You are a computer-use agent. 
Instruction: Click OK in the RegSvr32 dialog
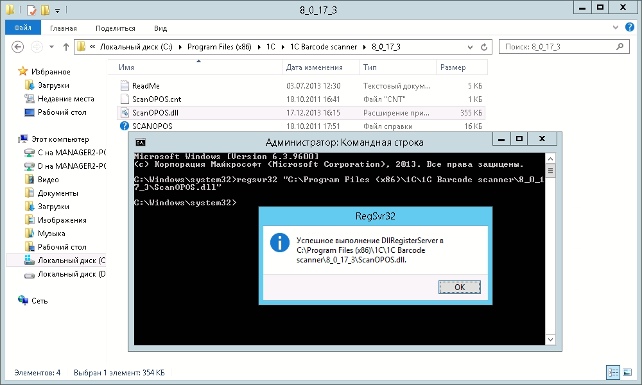pyautogui.click(x=459, y=287)
